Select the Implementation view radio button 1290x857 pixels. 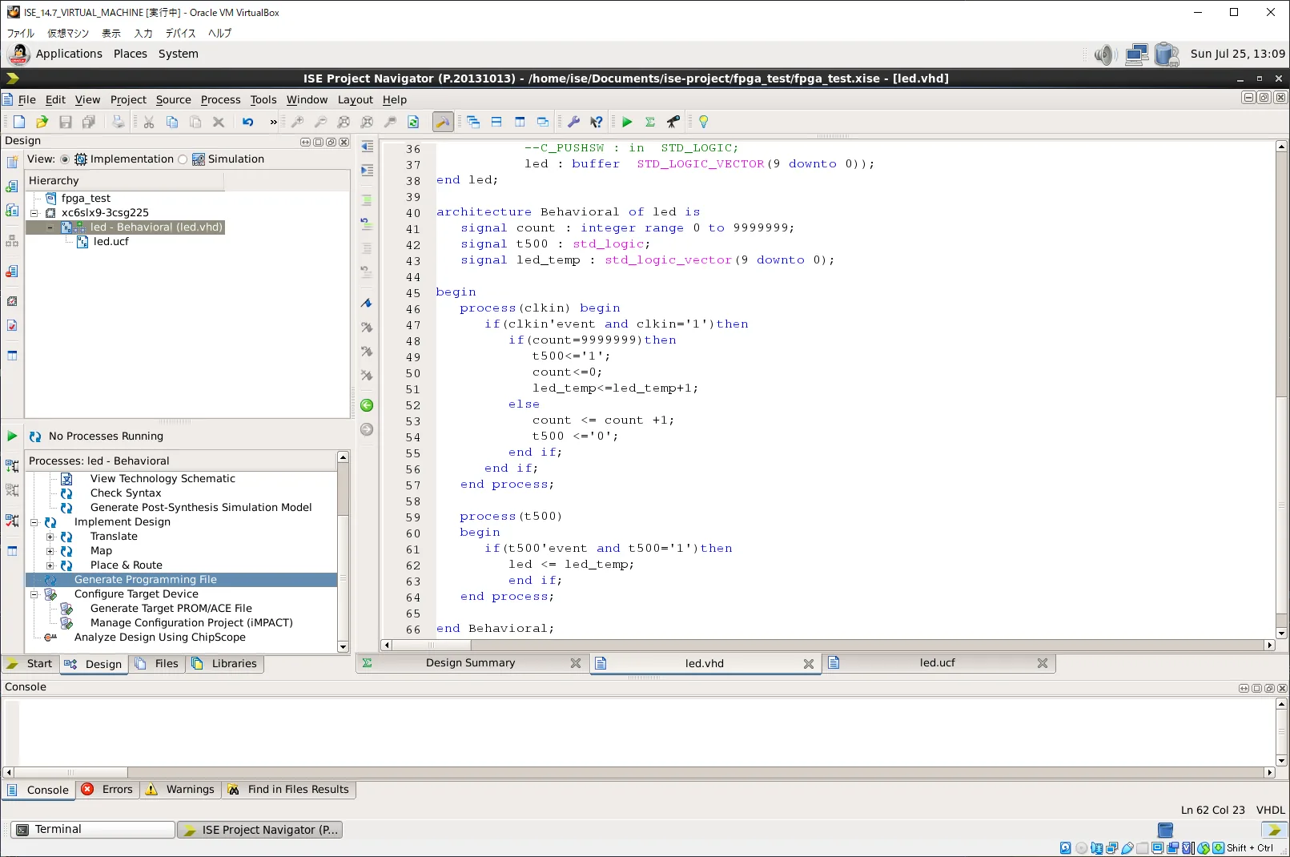[x=65, y=159]
